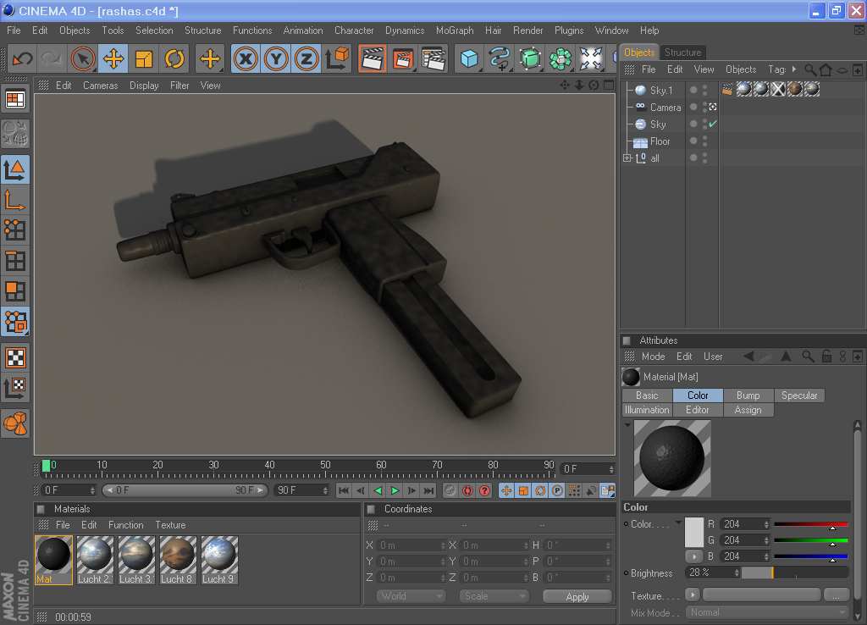The width and height of the screenshot is (867, 625).
Task: Switch to the Bump material tab
Action: (748, 395)
